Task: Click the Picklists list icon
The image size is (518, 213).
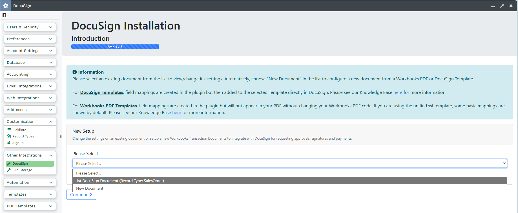Action: pyautogui.click(x=9, y=130)
